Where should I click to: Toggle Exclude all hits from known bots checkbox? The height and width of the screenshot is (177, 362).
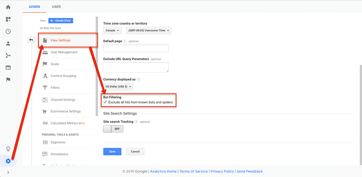(x=106, y=102)
